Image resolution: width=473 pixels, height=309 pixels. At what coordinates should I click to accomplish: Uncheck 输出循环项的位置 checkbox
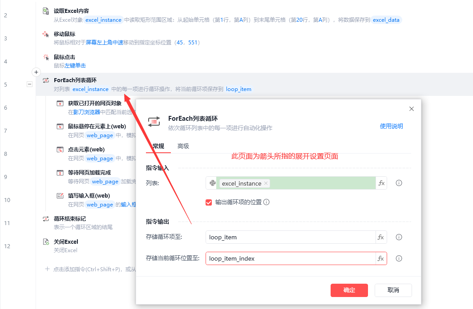click(209, 202)
